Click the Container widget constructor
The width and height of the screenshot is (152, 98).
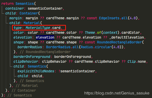pyautogui.click(x=29, y=13)
